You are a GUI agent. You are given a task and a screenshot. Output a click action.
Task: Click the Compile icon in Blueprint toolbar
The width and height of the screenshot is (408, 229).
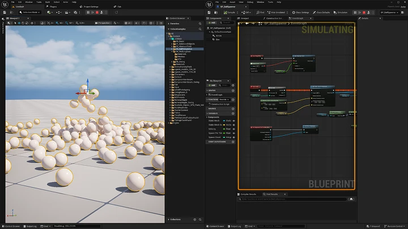226,12
